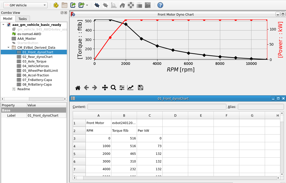The width and height of the screenshot is (286, 183).
Task: Open the GM Vehicle workbench dropdown
Action: click(25, 5)
